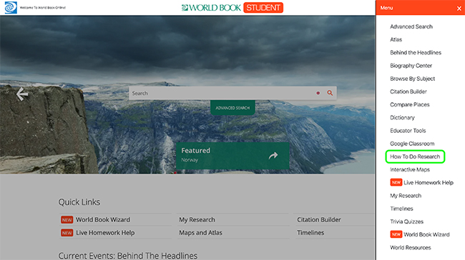
Task: Close the Menu panel with X
Action: (459, 9)
